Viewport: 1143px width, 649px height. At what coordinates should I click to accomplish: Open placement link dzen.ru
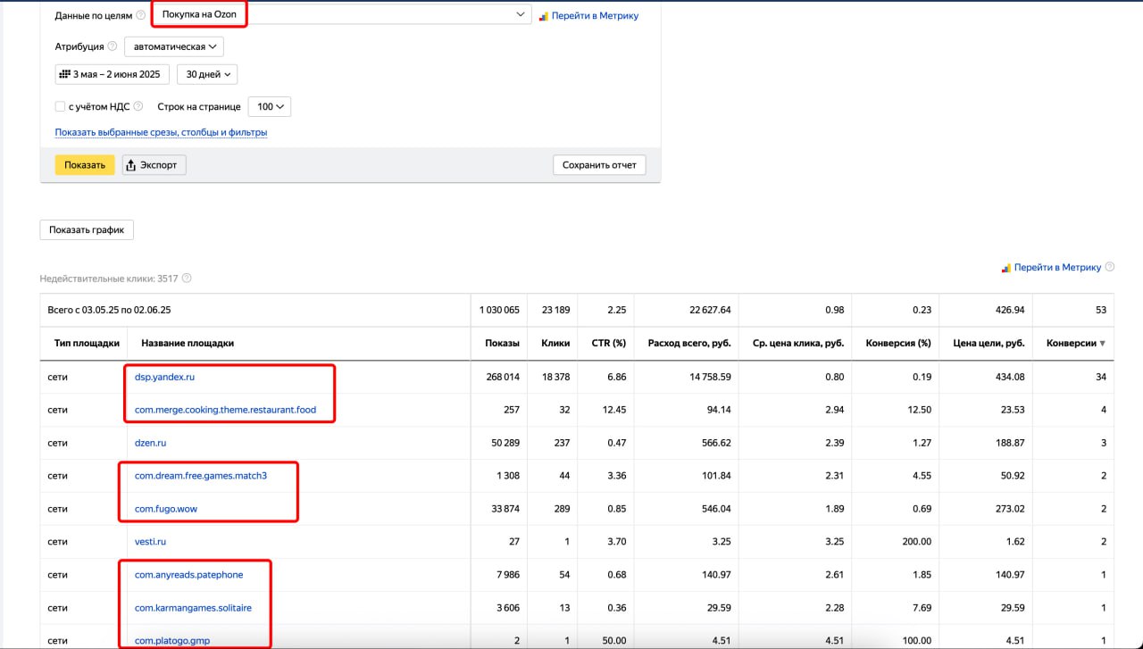(150, 443)
